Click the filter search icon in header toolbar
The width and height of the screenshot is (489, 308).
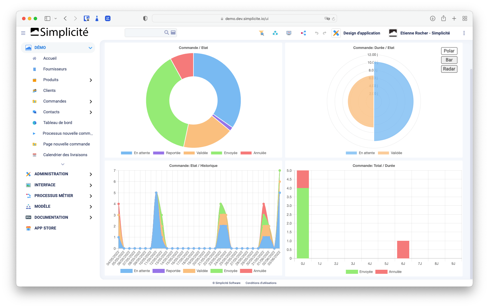pos(262,33)
